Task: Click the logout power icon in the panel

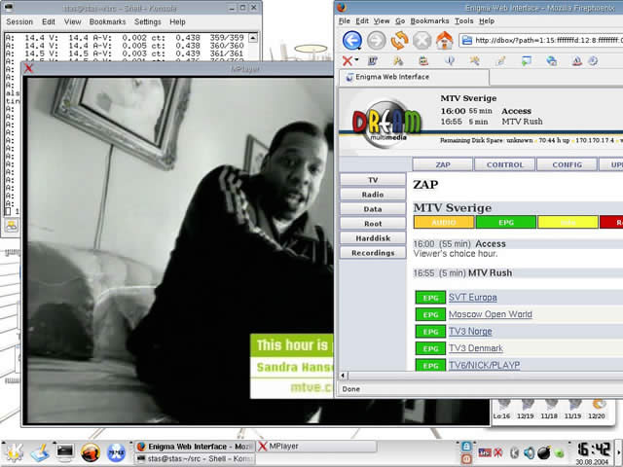Action: (466, 458)
